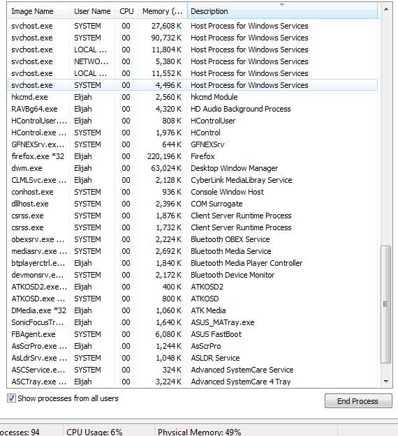Select the ATKOSD.exe process owned by SYSTEM
Viewport: 398px width, 436px height.
point(193,299)
